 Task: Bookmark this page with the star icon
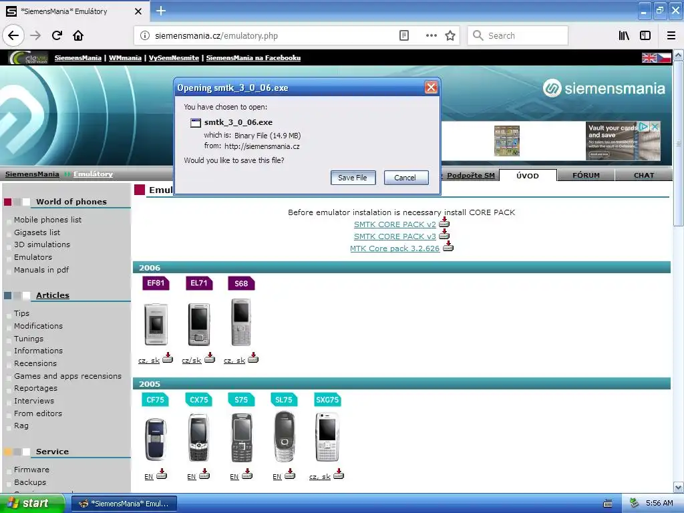(x=450, y=36)
